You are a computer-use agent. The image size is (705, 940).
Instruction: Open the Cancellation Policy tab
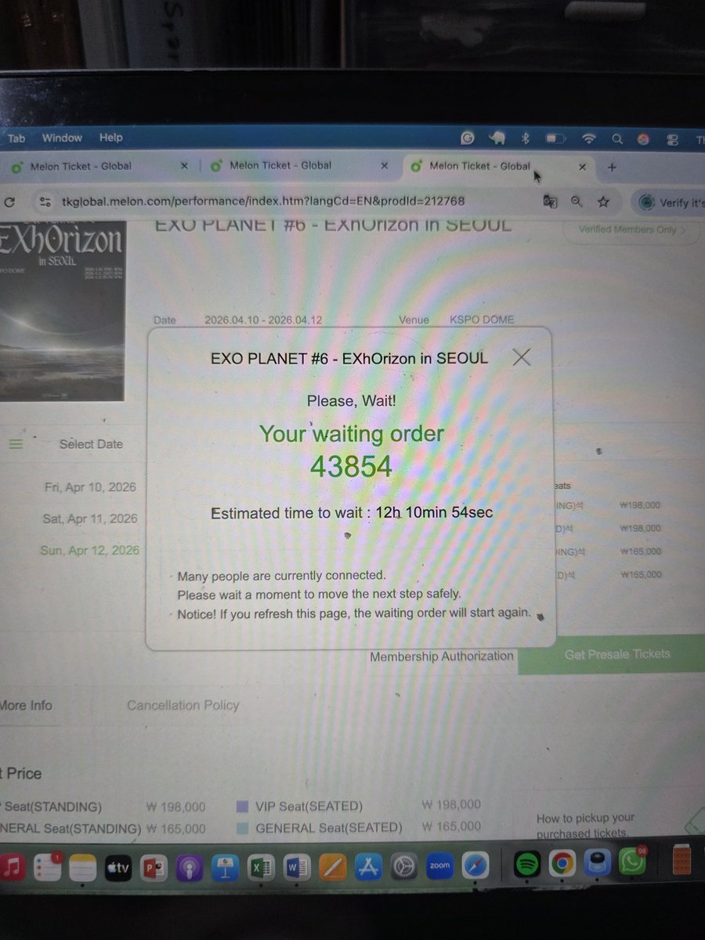183,705
